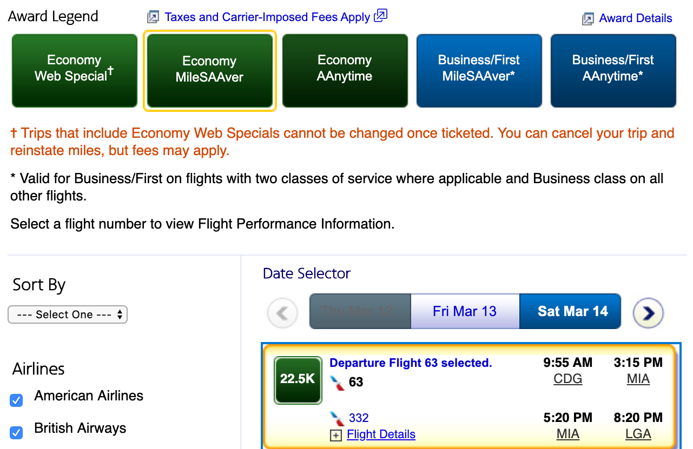This screenshot has width=693, height=449.
Task: Select the Economy Web Special award tile
Action: point(75,71)
